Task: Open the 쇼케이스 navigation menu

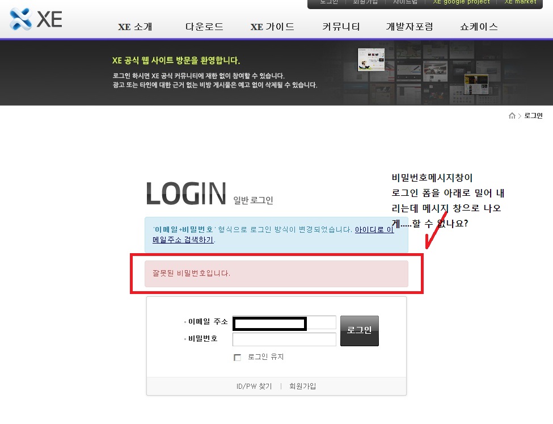Action: pyautogui.click(x=478, y=26)
